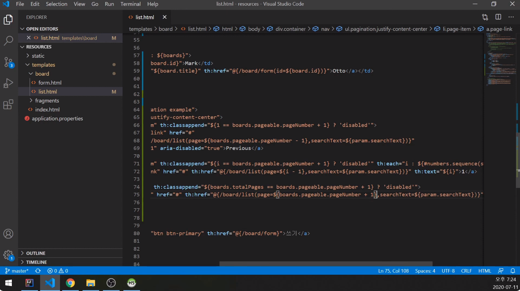The height and width of the screenshot is (291, 520).
Task: Expand the fragments folder
Action: pyautogui.click(x=47, y=101)
